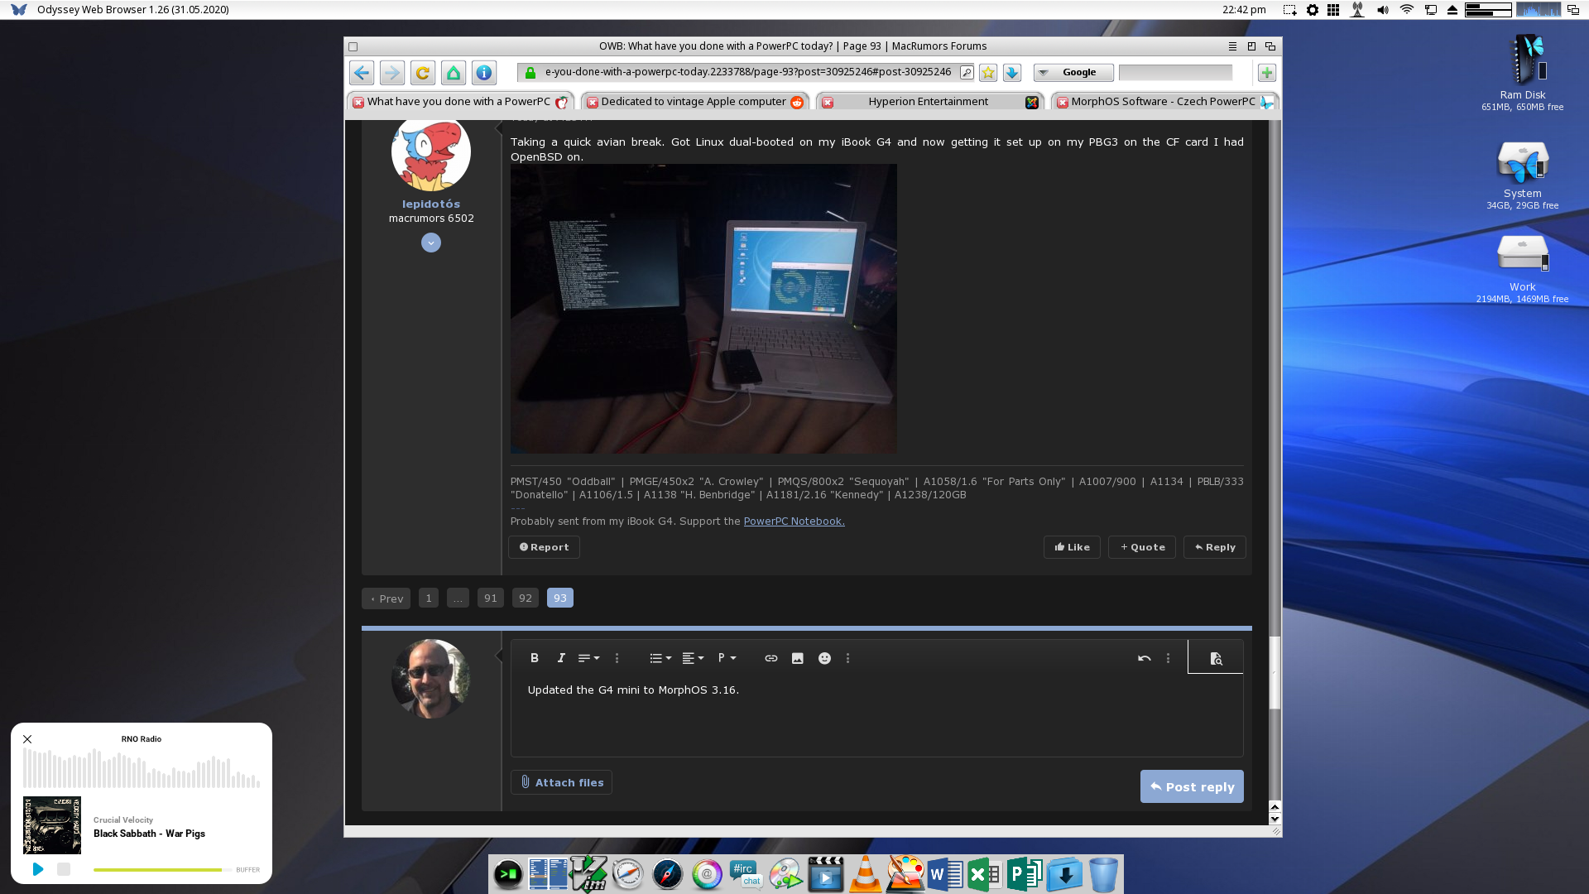Go forward with the browser forward arrow
1589x894 pixels.
[392, 73]
